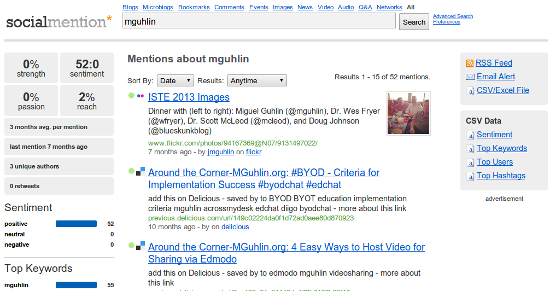
Task: Click the 0% passion stat box
Action: [31, 101]
